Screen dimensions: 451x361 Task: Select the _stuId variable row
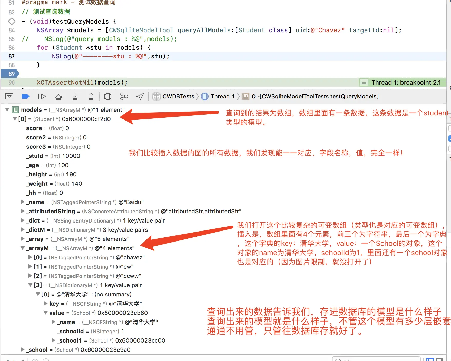pos(53,156)
